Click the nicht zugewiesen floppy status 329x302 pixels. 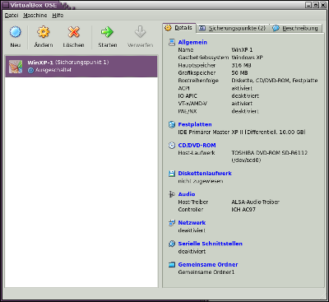201,181
